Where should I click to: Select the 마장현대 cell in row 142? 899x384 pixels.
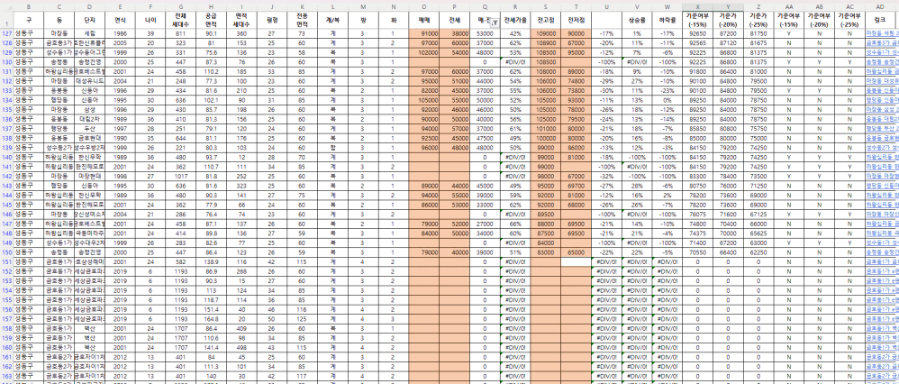[x=89, y=175]
